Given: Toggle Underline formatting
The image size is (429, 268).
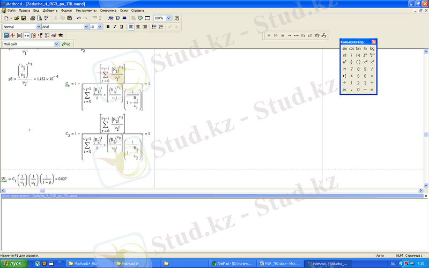Looking at the screenshot, I should [x=122, y=27].
